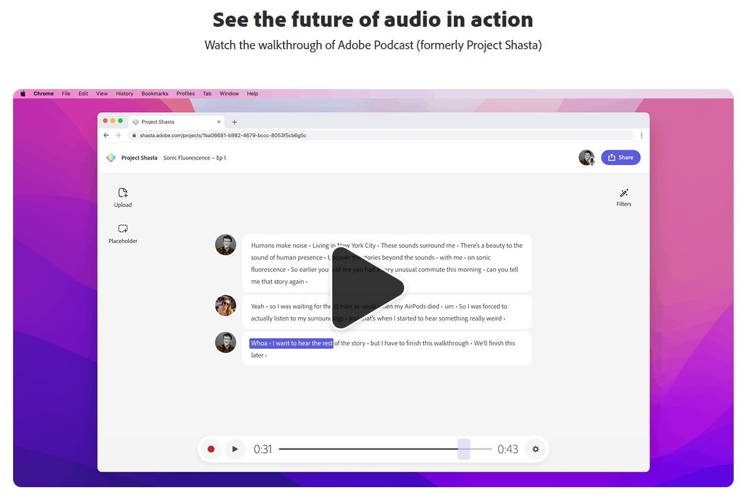
Task: Open the Chrome three-dot menu
Action: point(641,135)
